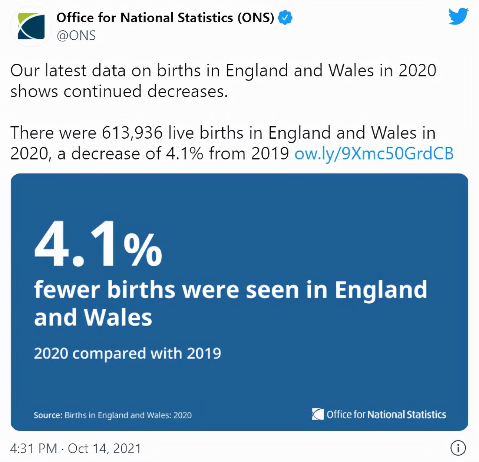Click the Source: Births in England and Wales text
This screenshot has width=479, height=462.
[x=113, y=415]
